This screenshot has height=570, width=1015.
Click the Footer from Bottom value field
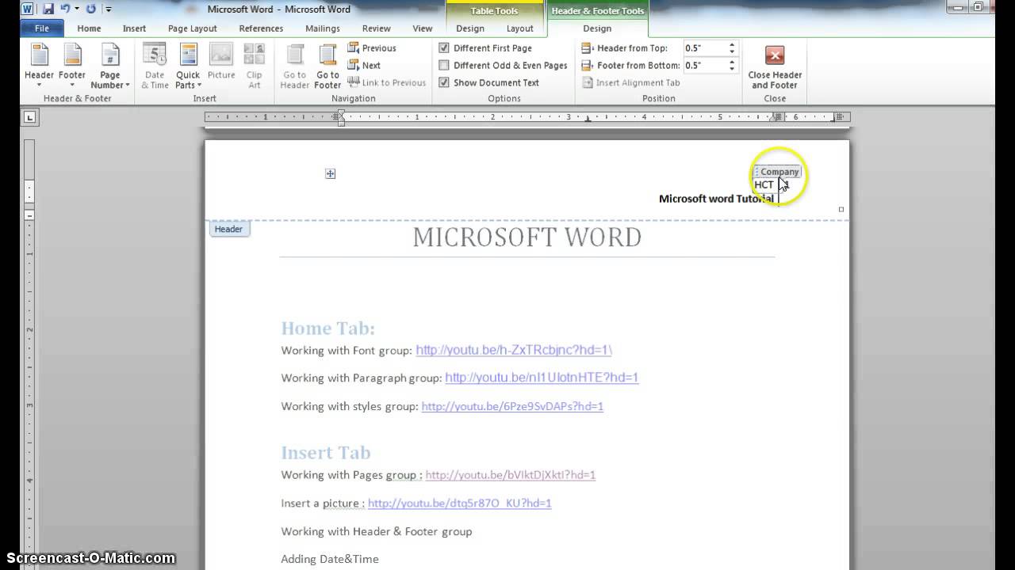(x=705, y=66)
